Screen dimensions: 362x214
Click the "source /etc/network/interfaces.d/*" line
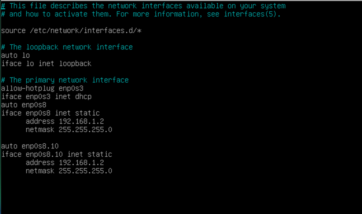71,31
